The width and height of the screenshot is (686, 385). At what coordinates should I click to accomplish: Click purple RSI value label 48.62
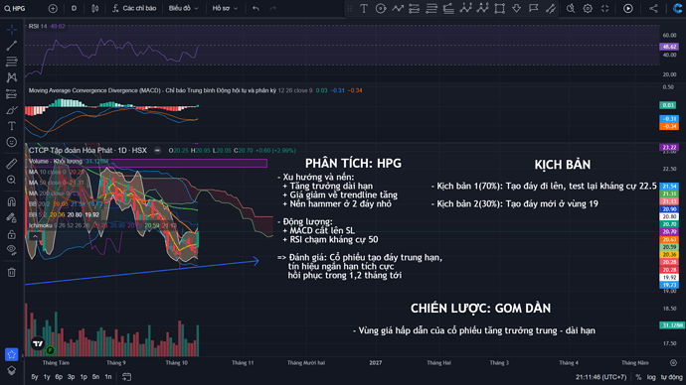pyautogui.click(x=669, y=47)
